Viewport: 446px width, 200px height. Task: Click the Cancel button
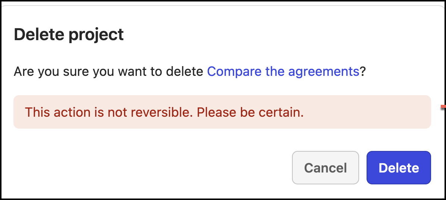325,168
